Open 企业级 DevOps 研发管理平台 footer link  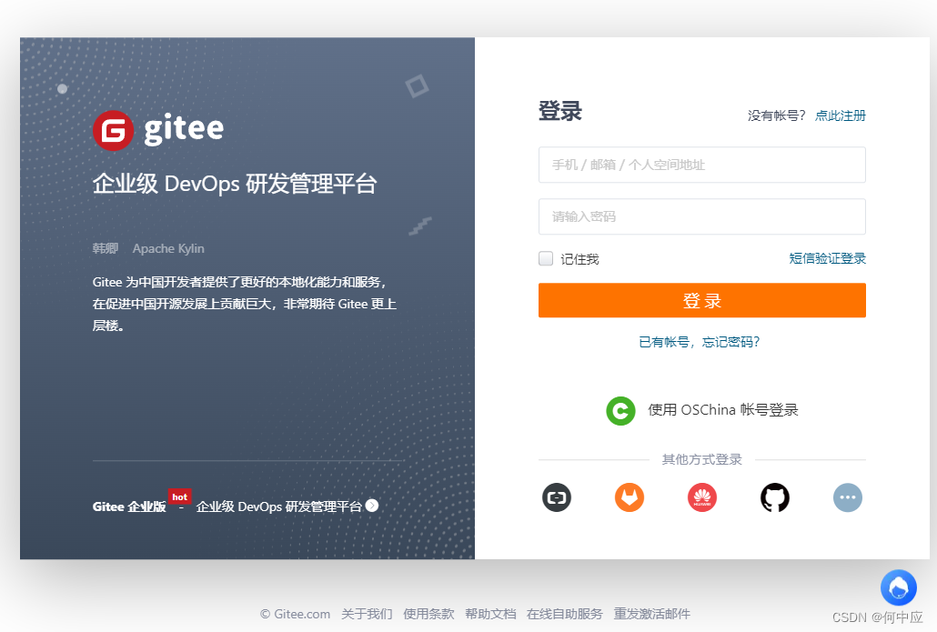pyautogui.click(x=278, y=507)
